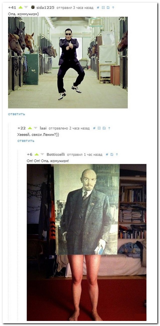Upvote laai's comment with the green arrow
160x326 pixels.
pyautogui.click(x=30, y=128)
